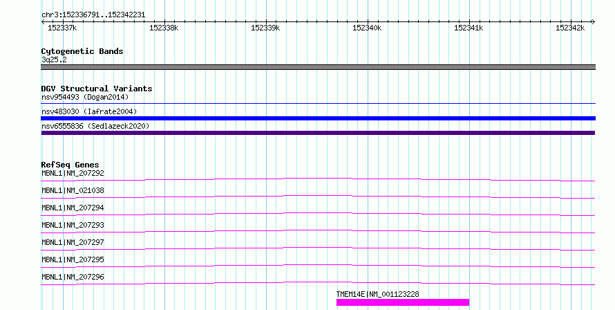Click the 152338k ruler tick label

[164, 28]
